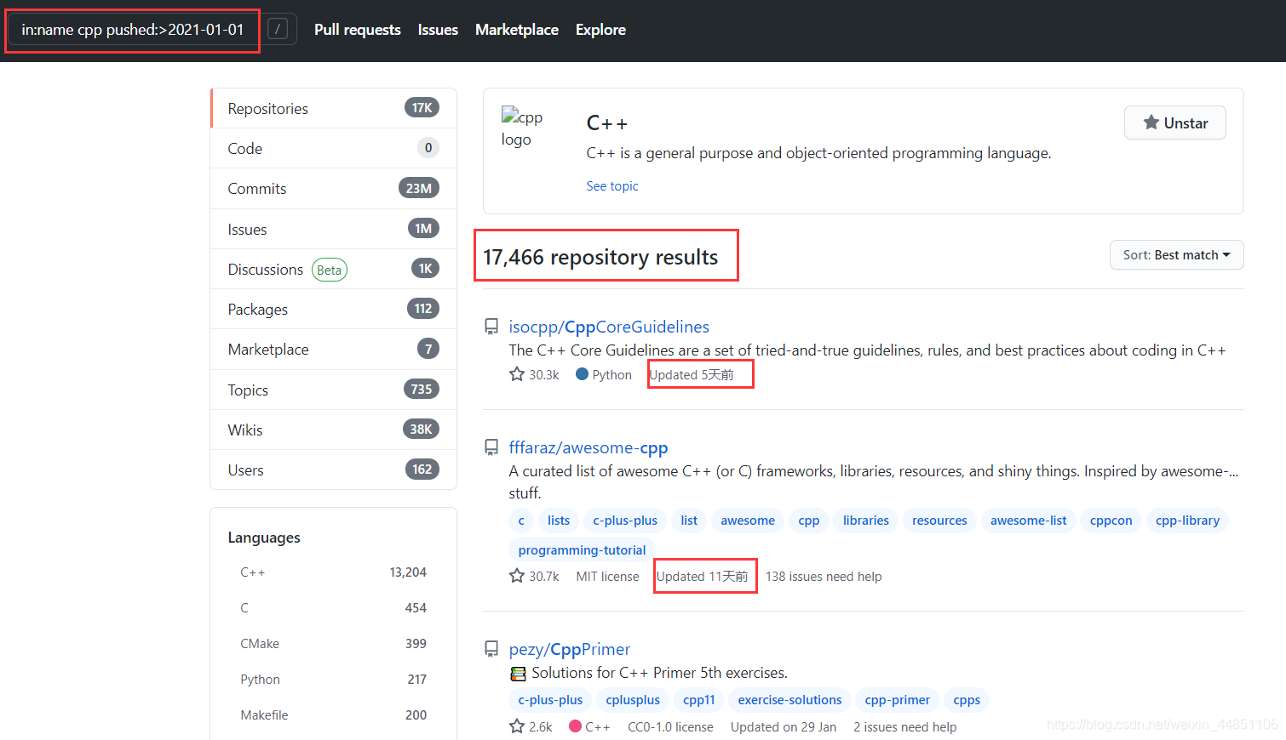
Task: Click the 'cppcon' topic tag
Action: coord(1111,521)
